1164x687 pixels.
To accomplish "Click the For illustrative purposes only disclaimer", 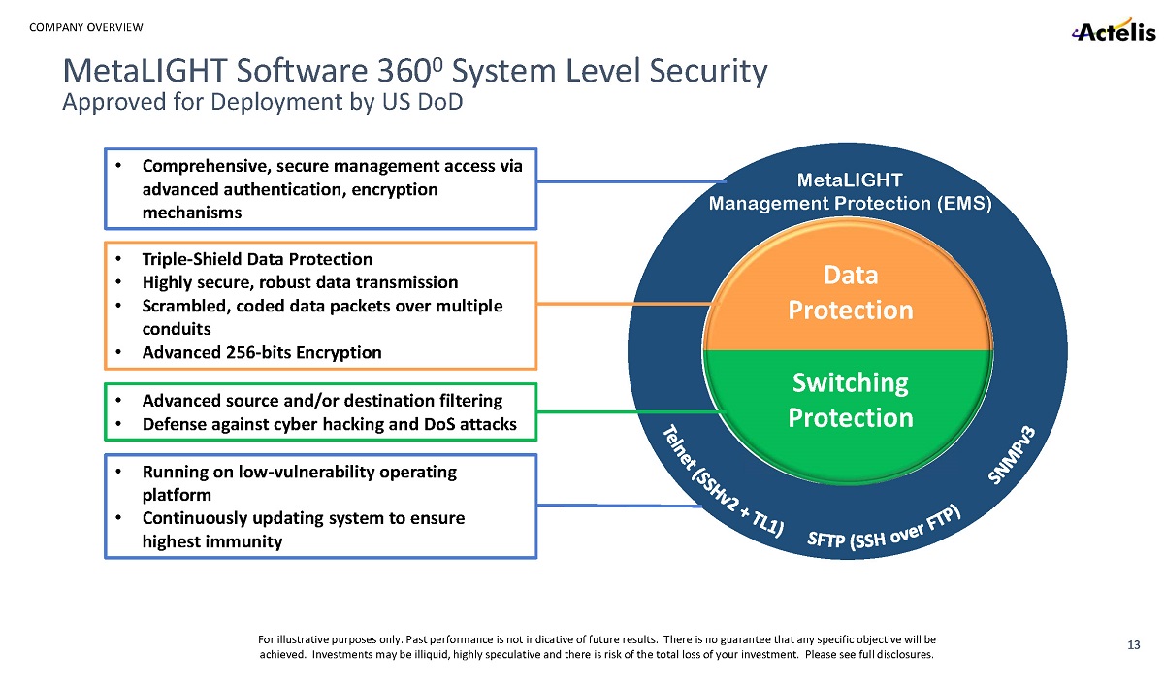I will click(597, 646).
